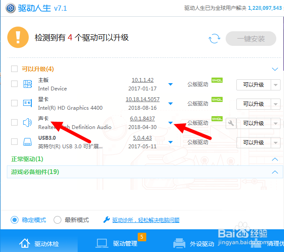The image size is (284, 252).
Task: Click the orange 5 notification badge
Action: 142,237
